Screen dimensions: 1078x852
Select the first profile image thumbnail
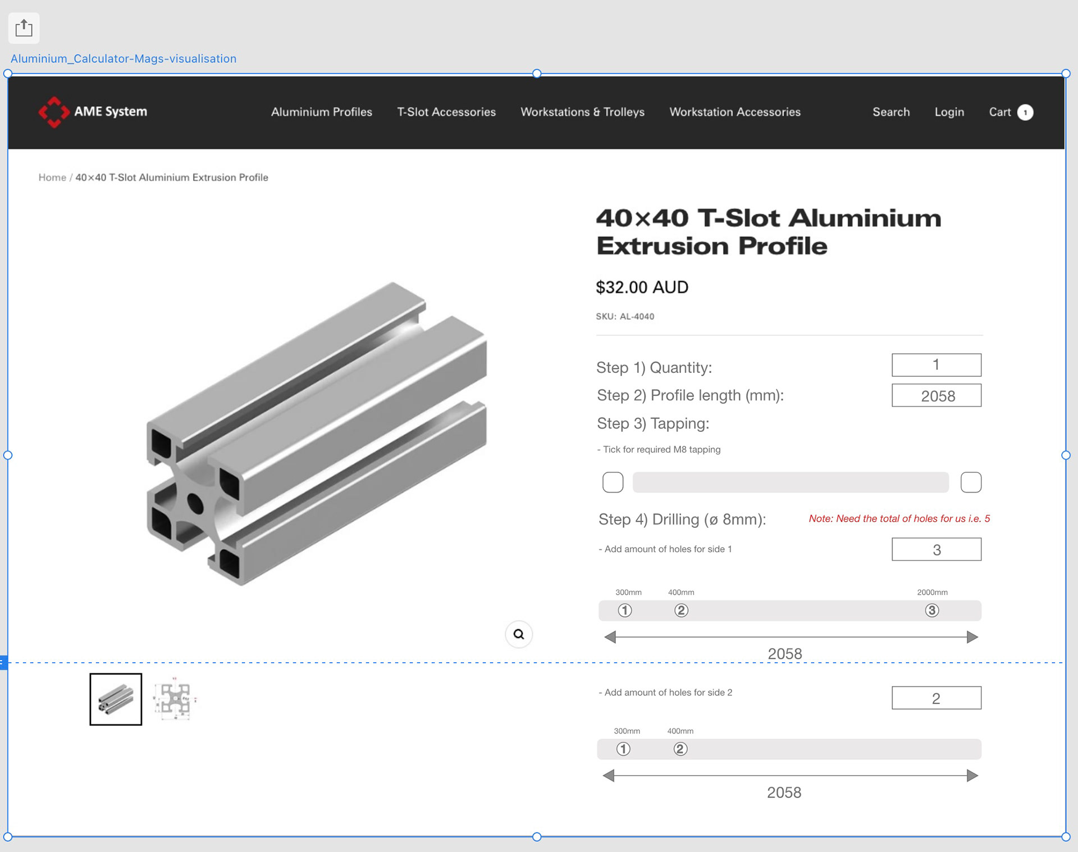[x=116, y=699]
